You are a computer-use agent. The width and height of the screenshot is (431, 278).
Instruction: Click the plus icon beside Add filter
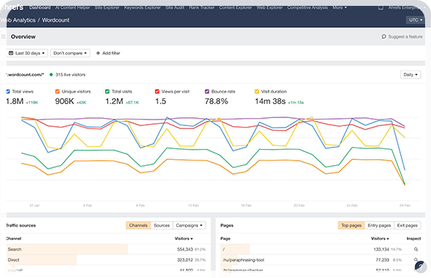(98, 53)
